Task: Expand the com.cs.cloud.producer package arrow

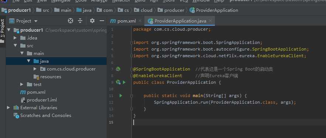Action: tap(35, 69)
